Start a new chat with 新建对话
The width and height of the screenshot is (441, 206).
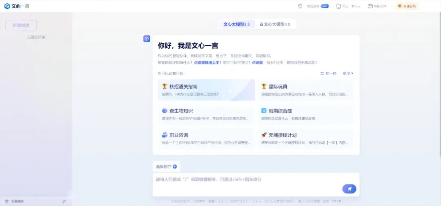click(21, 25)
